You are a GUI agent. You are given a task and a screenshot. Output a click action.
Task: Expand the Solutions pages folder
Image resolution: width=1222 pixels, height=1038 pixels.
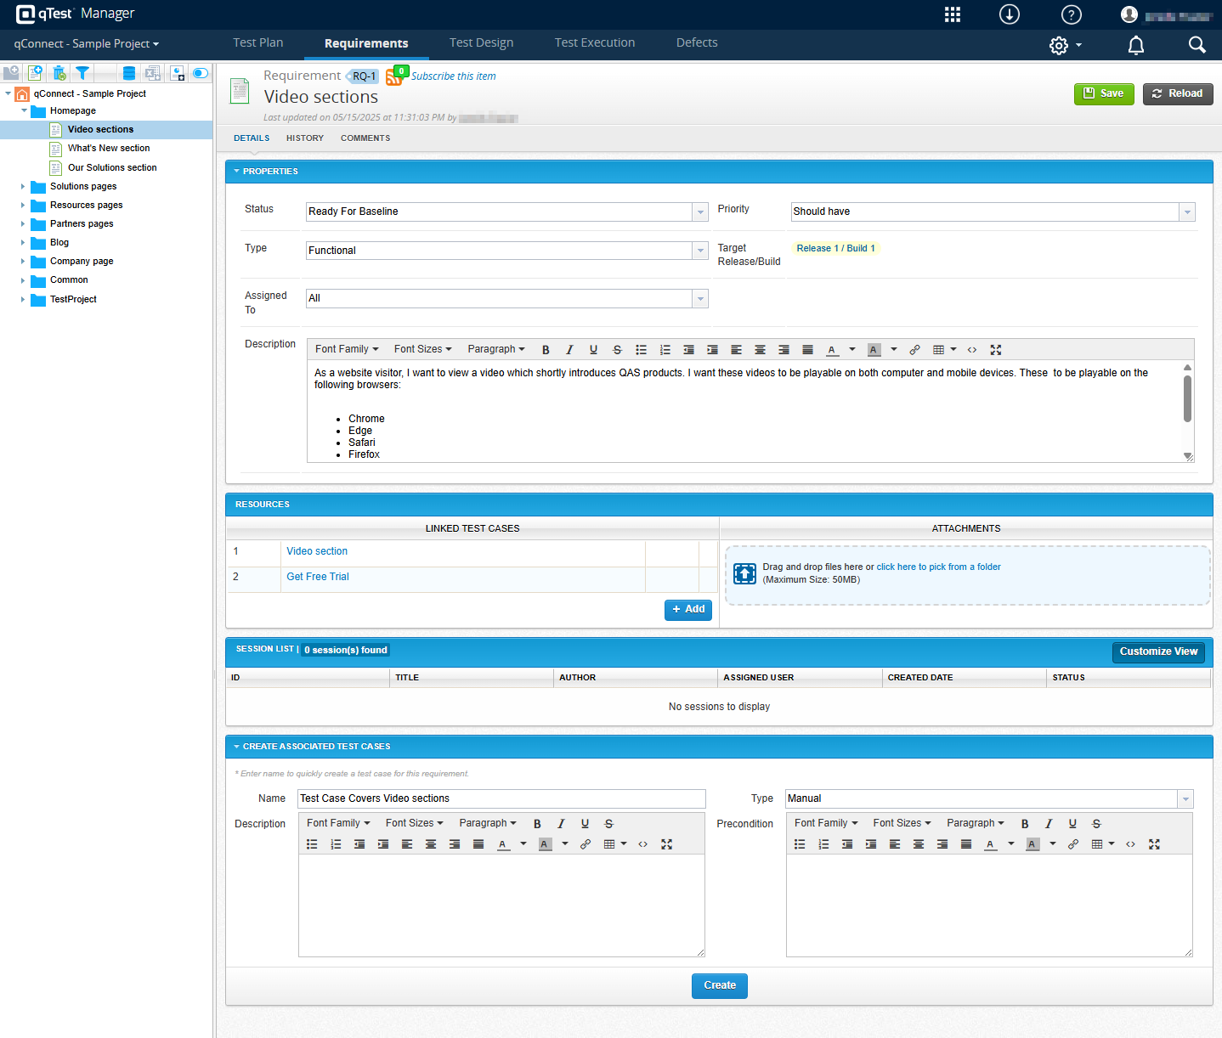click(23, 187)
